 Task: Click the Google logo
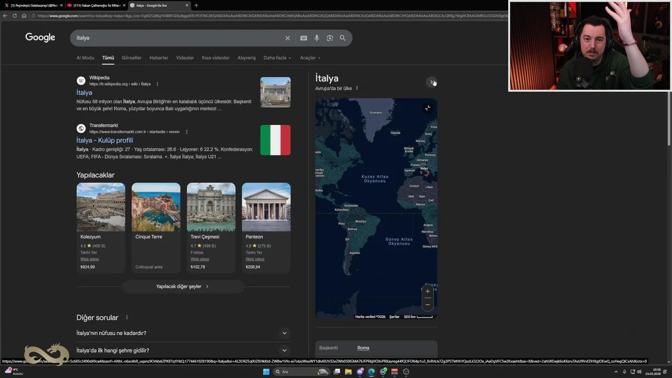pos(40,37)
